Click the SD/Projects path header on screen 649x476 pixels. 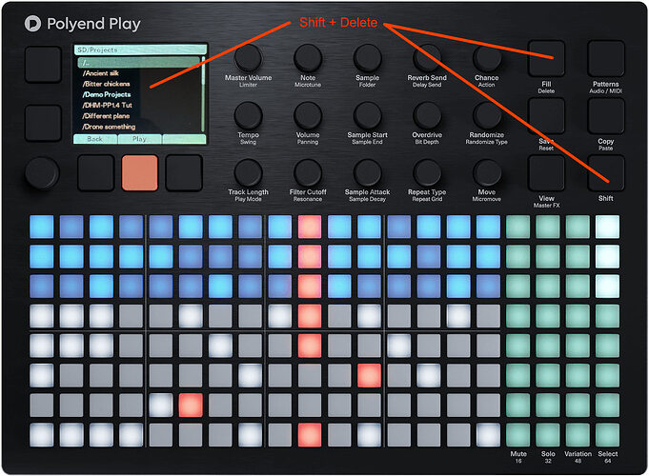tap(140, 50)
